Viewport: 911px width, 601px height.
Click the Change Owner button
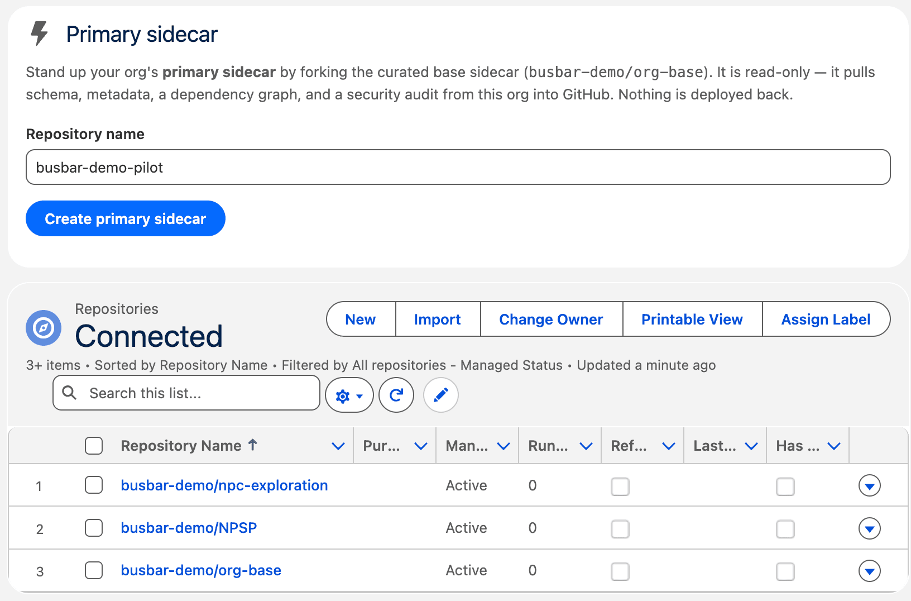551,319
